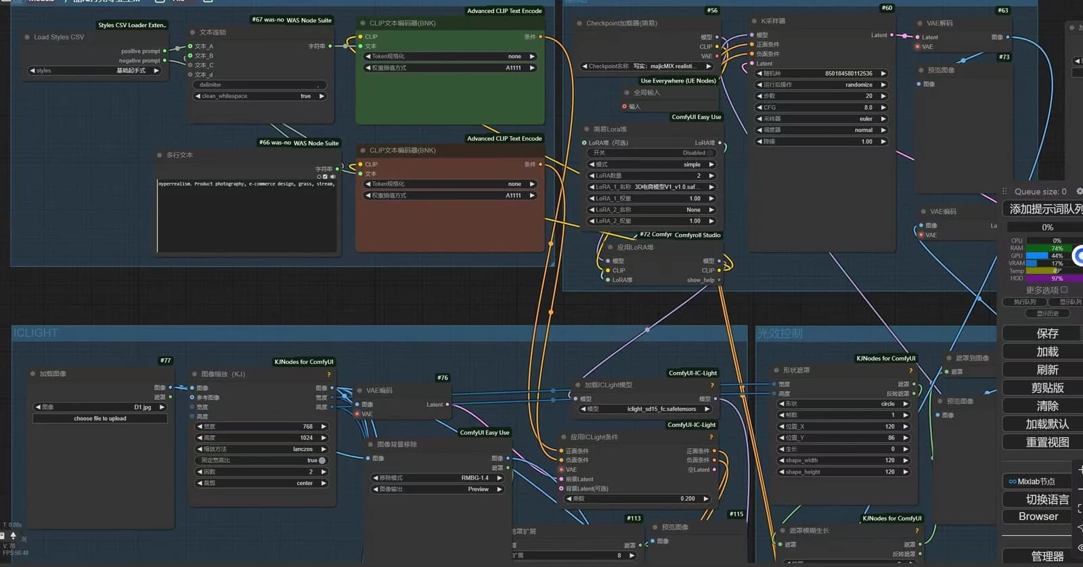This screenshot has height=567, width=1083.
Task: Toggle 固定宽高比 true switch
Action: (261, 460)
